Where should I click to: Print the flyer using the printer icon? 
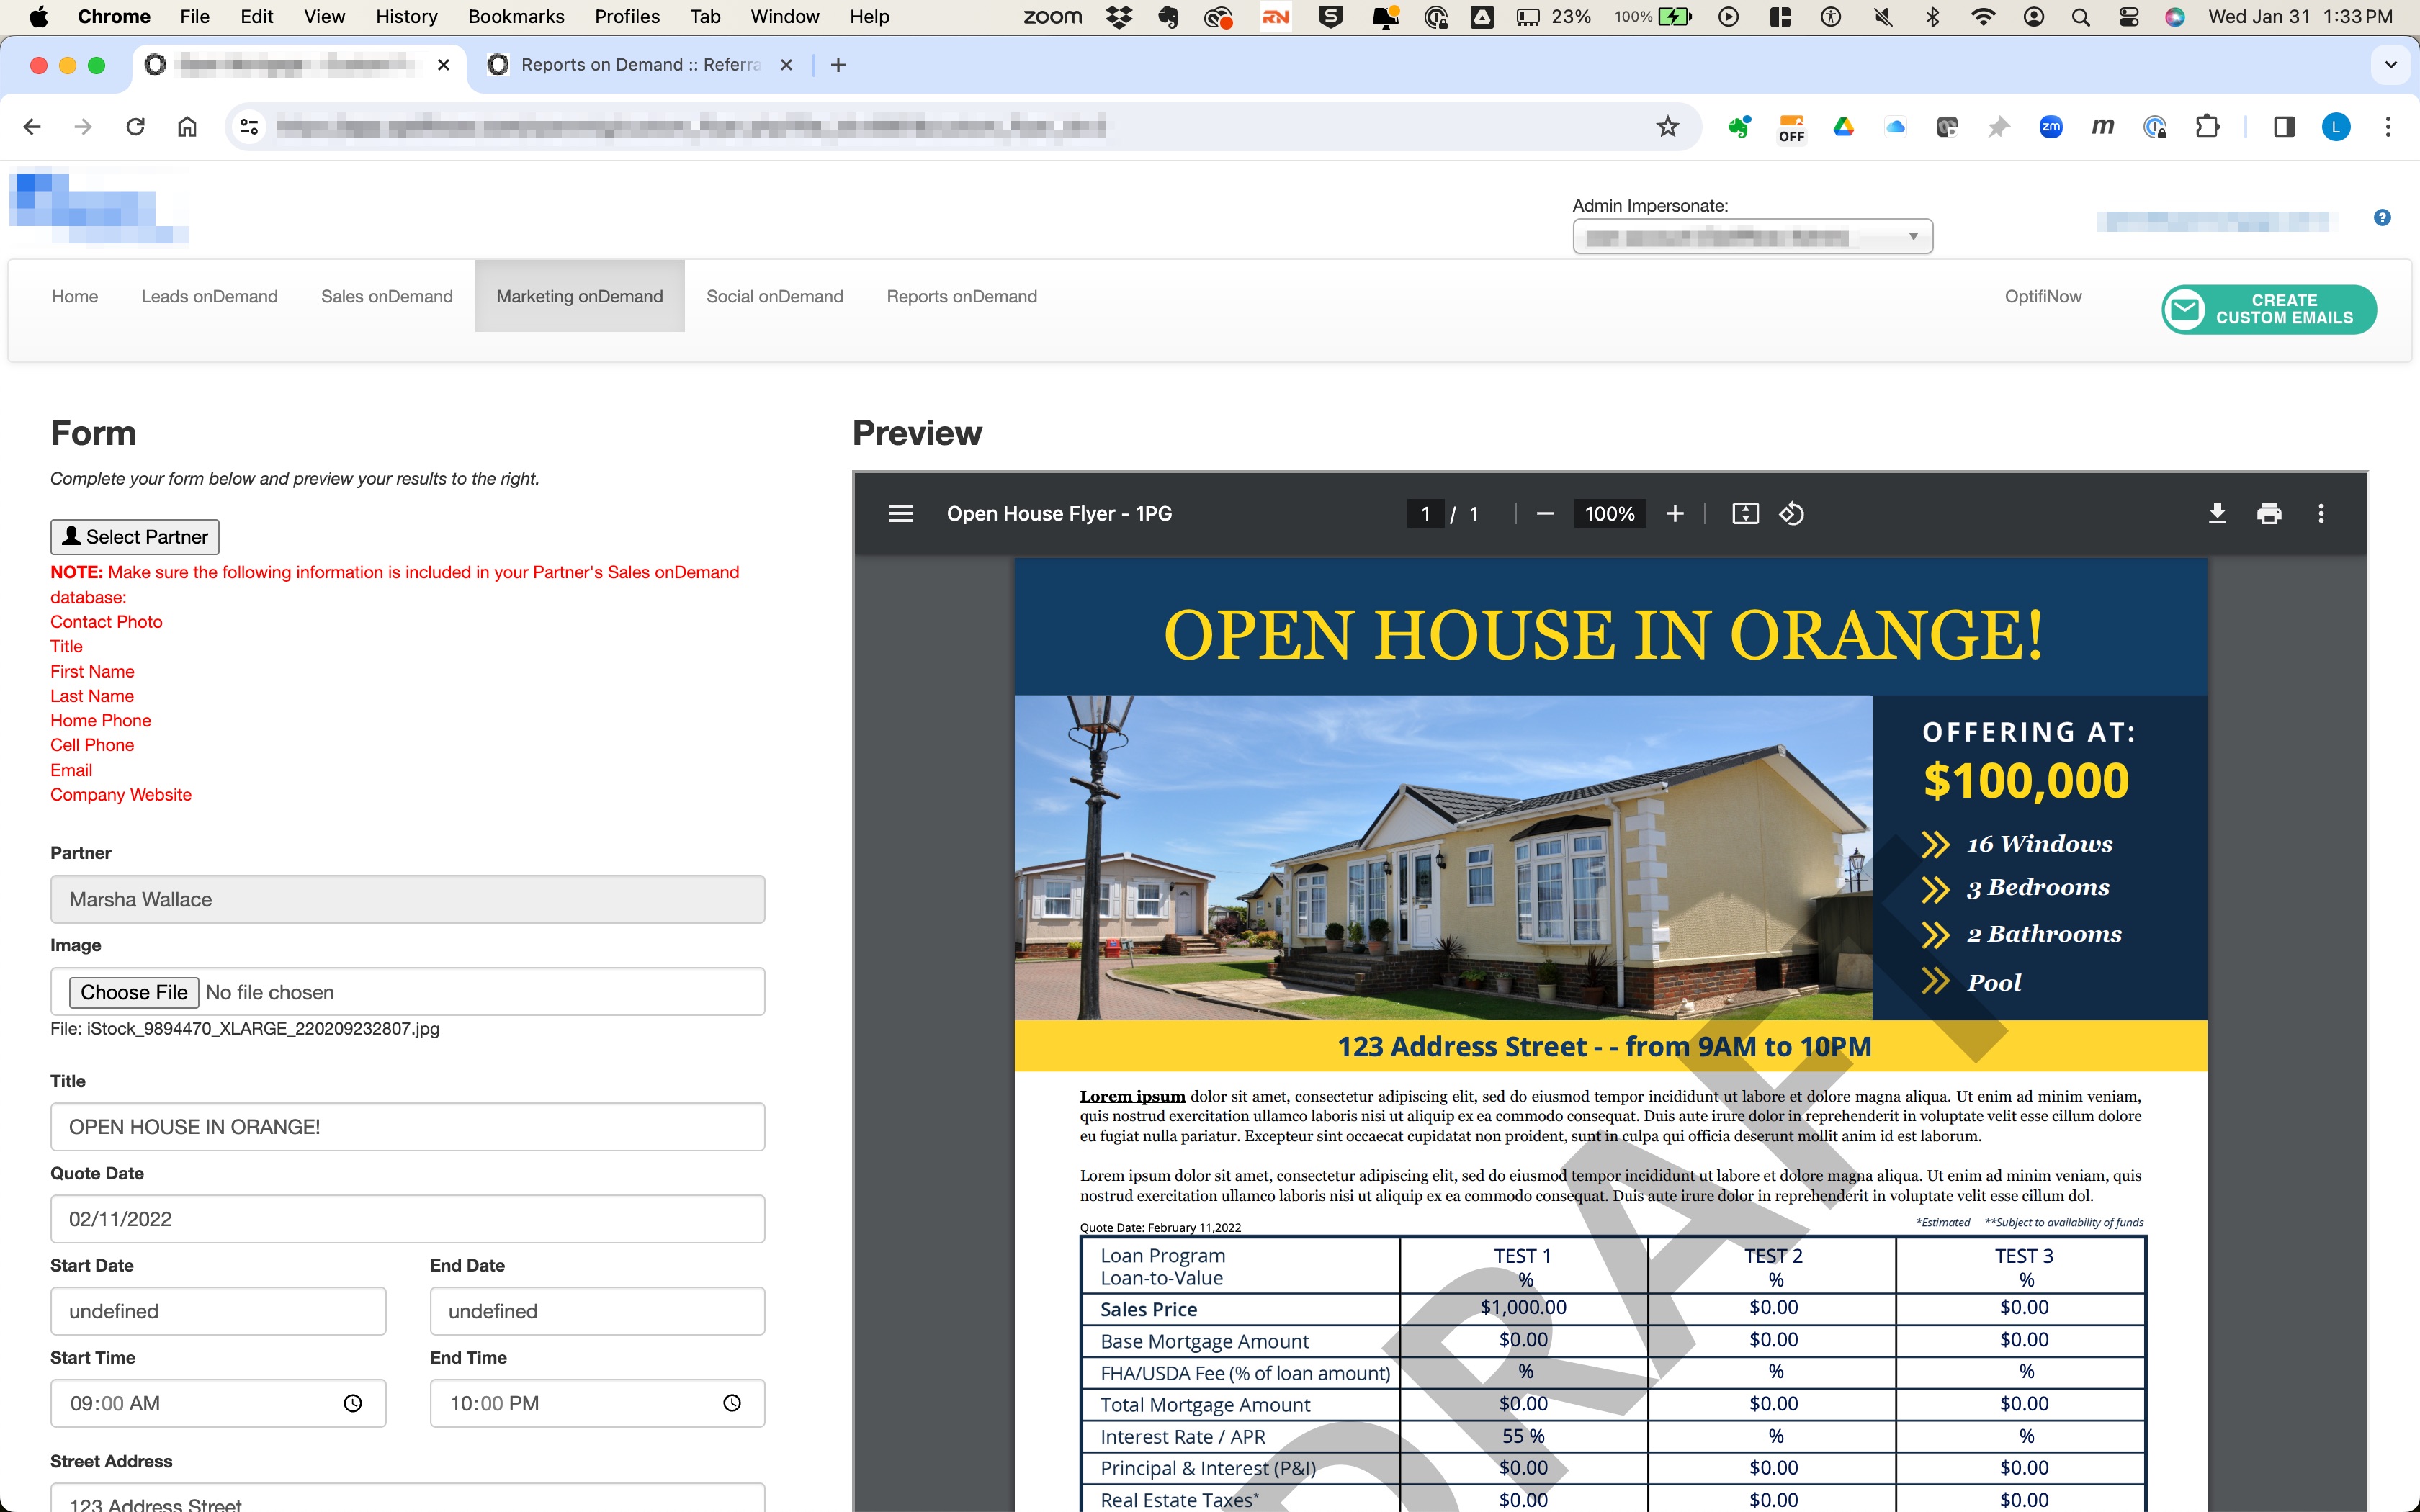point(2269,513)
